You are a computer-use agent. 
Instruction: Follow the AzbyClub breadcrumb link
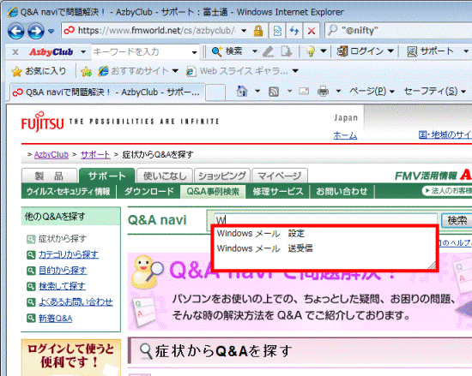(x=51, y=155)
